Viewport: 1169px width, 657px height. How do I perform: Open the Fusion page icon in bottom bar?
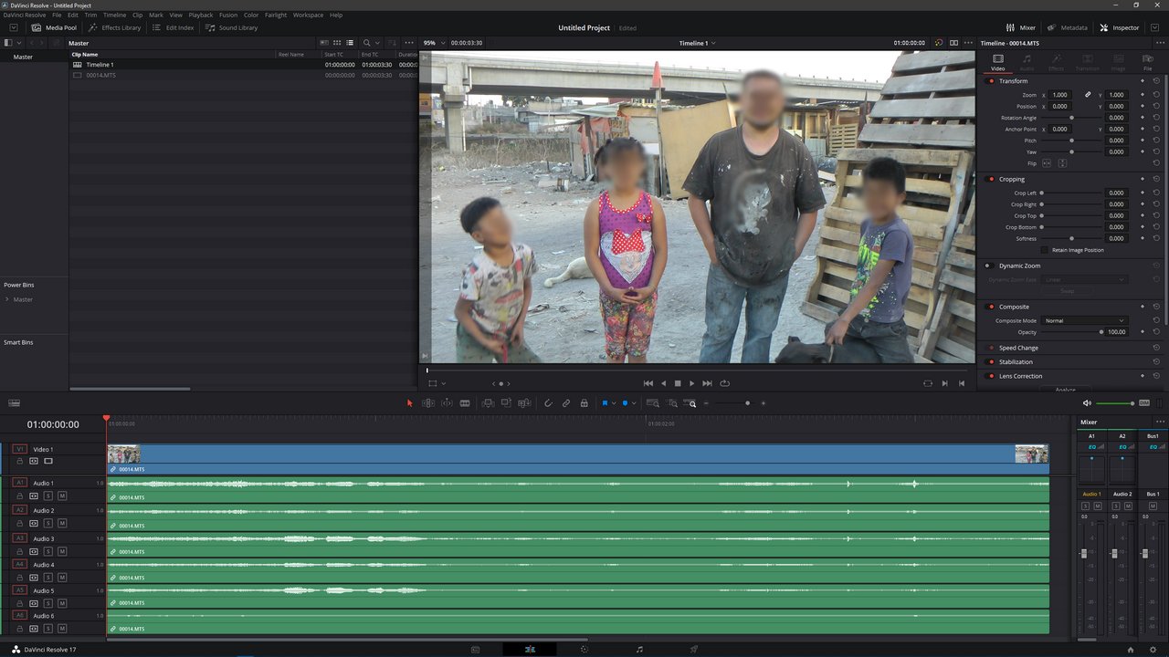coord(584,650)
